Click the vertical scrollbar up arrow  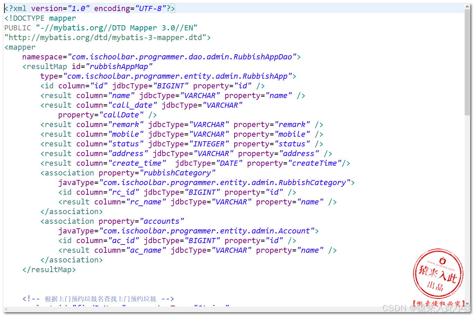(x=467, y=6)
